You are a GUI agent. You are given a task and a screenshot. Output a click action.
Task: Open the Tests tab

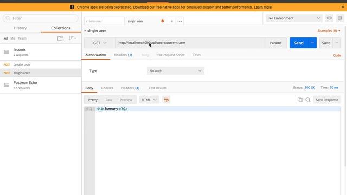tap(196, 55)
